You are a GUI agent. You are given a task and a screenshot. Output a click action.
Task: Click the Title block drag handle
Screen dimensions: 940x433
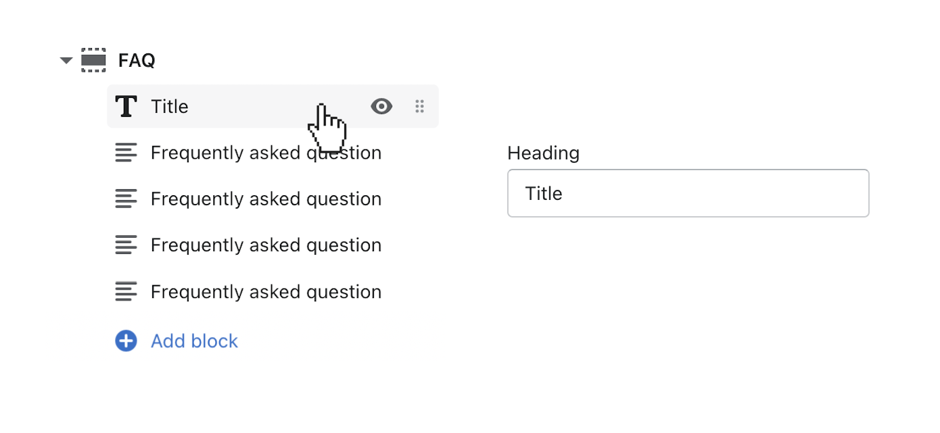pos(419,106)
